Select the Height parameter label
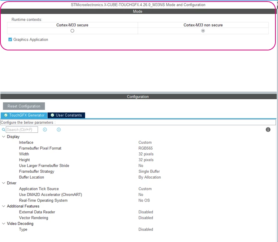This screenshot has width=278, height=242. pos(24,160)
